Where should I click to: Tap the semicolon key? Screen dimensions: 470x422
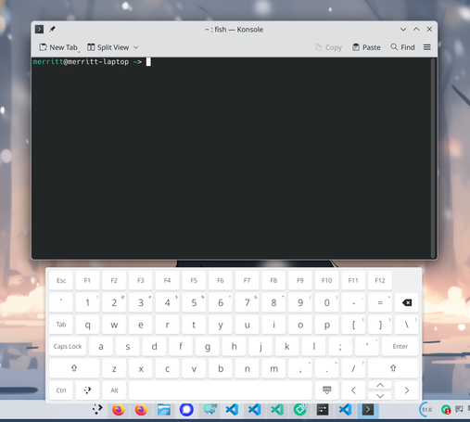340,346
